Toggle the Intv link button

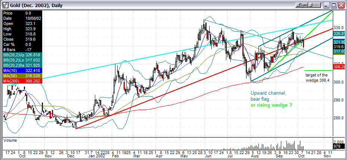(x=315, y=5)
